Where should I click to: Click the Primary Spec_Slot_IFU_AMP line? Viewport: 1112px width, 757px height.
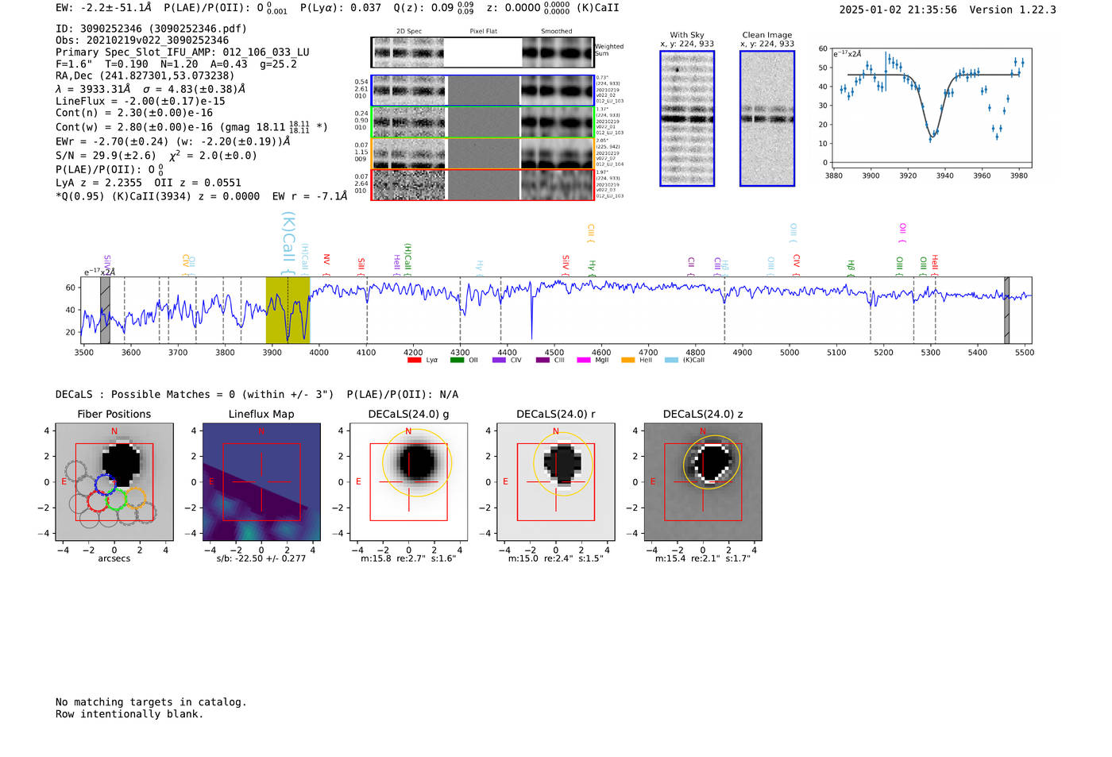pyautogui.click(x=183, y=52)
